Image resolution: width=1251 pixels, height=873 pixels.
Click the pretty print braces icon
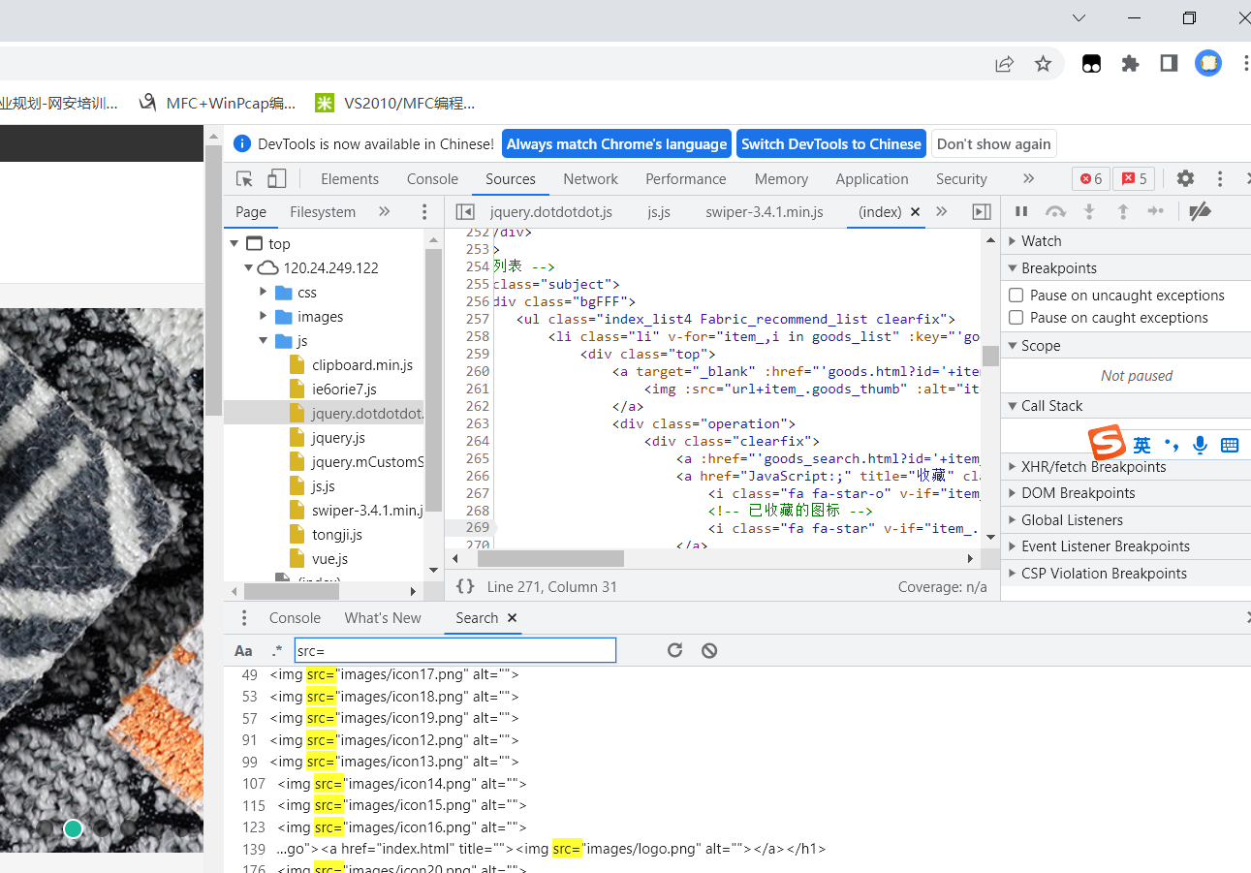pyautogui.click(x=465, y=586)
